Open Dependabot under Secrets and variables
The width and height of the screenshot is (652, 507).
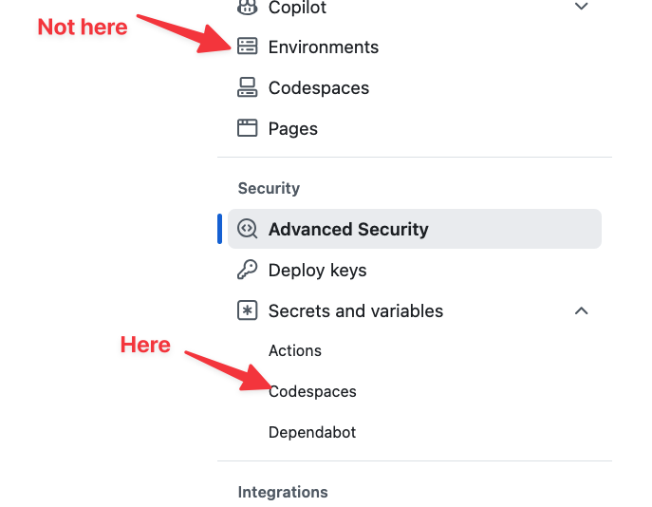(311, 432)
